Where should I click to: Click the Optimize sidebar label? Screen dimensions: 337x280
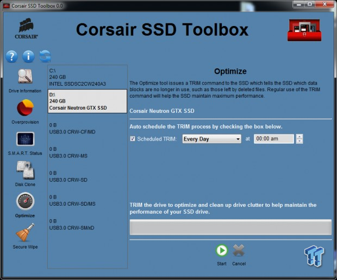(x=25, y=215)
